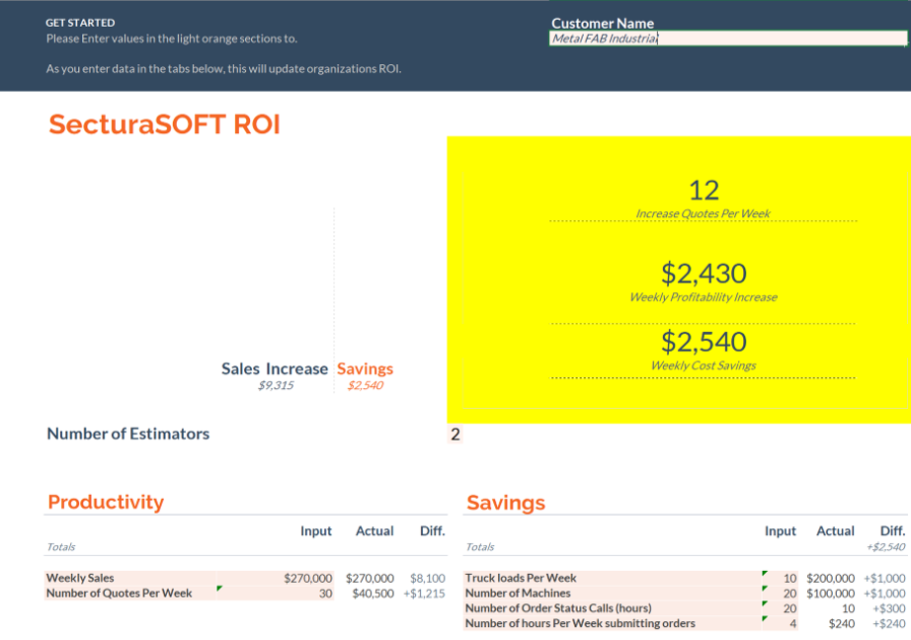Click the Number of Order Status Calls label
911x640 pixels.
(558, 608)
